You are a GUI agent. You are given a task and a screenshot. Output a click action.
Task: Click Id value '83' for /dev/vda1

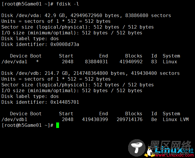click(x=154, y=62)
